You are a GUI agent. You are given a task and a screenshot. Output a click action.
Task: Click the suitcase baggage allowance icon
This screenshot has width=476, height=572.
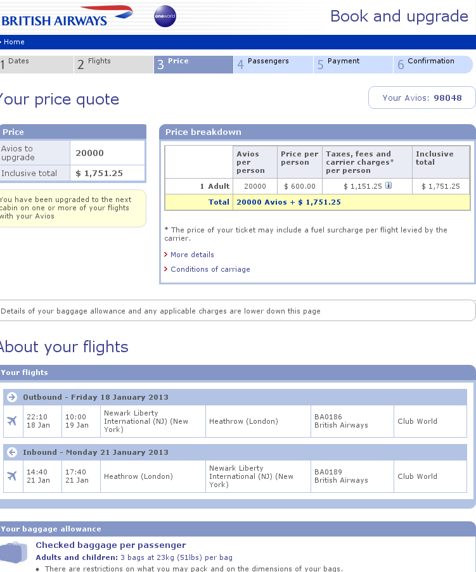pyautogui.click(x=14, y=551)
